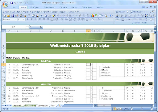This screenshot has height=112, width=158.
Task: Expand the Bearbeiten menu dropdown
Action: (16, 12)
